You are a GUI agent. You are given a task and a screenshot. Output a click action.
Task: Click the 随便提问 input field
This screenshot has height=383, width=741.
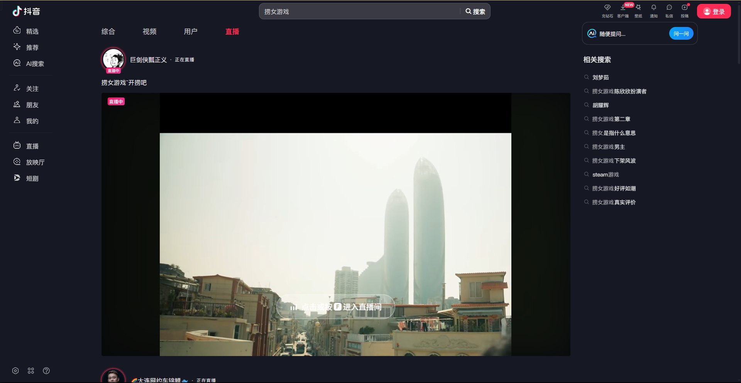(633, 34)
